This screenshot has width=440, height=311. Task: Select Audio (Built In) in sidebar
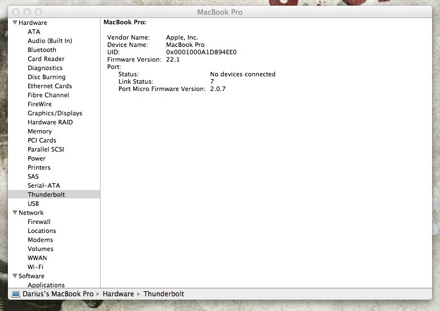50,41
